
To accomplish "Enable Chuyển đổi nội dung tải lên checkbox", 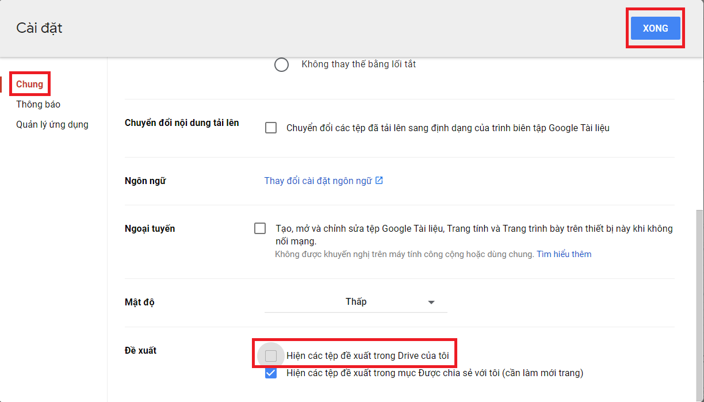I will [271, 128].
